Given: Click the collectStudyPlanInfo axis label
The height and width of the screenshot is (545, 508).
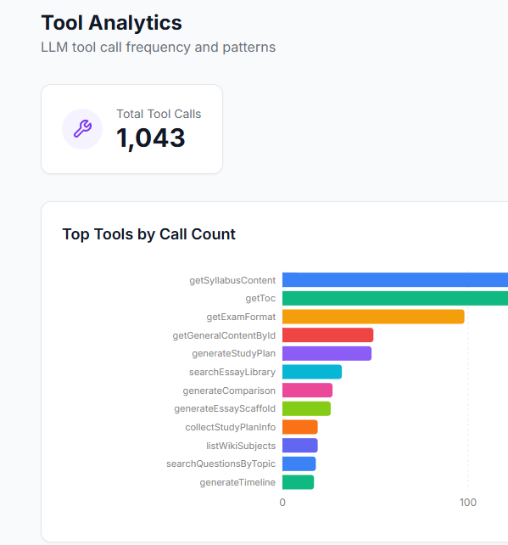Looking at the screenshot, I should click(x=231, y=427).
